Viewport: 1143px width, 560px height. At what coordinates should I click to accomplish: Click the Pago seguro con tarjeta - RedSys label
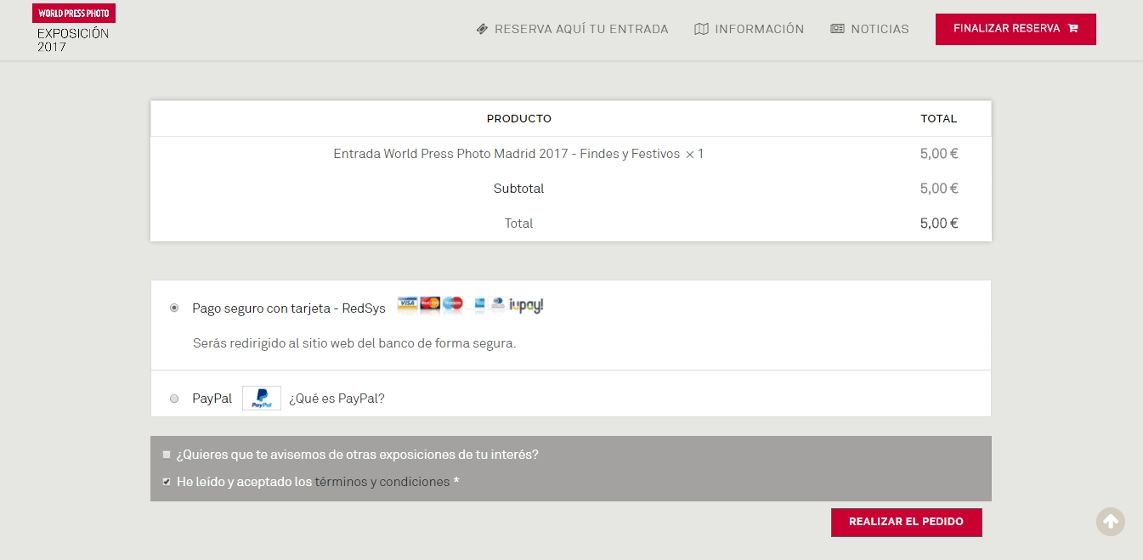pyautogui.click(x=289, y=308)
